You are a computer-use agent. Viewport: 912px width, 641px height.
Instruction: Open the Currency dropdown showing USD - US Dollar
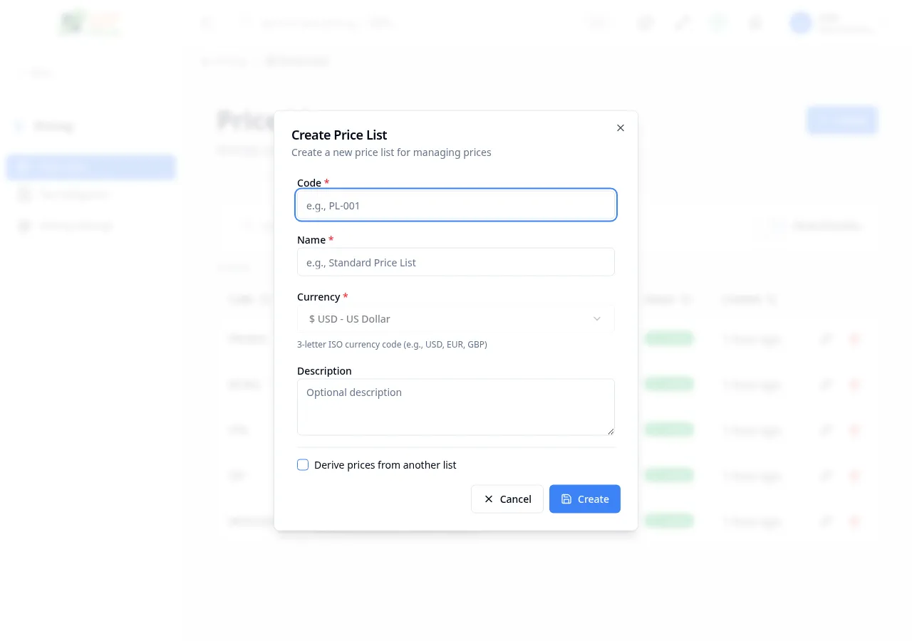[455, 318]
